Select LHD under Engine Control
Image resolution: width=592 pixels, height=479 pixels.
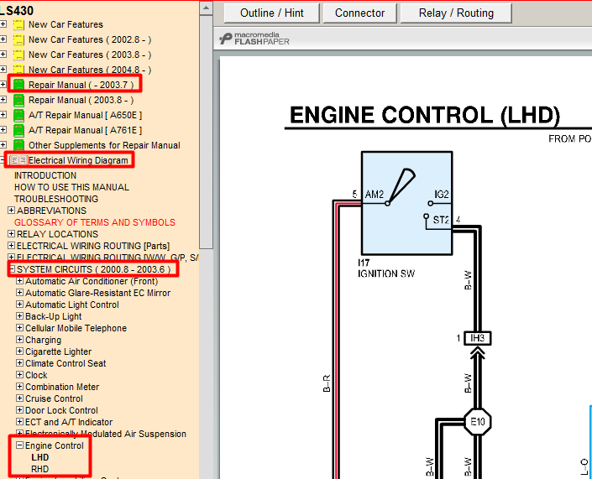40,457
